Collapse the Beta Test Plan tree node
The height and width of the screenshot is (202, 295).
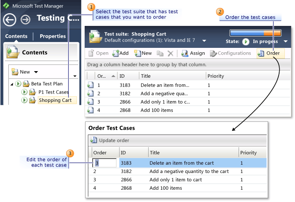pos(11,84)
